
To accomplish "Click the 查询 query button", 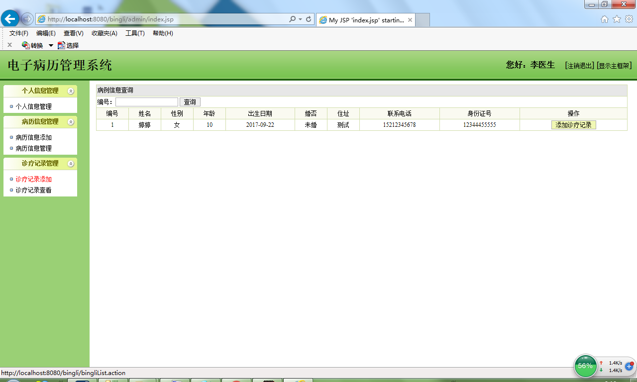I will point(190,101).
